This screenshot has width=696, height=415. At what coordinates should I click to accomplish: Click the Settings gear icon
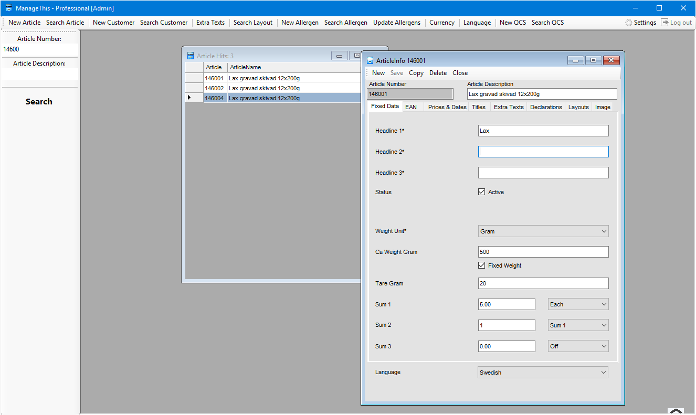(x=628, y=23)
